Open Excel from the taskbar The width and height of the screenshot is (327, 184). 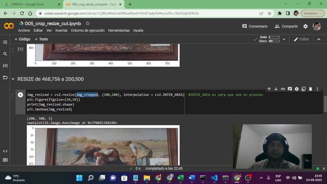point(180,178)
